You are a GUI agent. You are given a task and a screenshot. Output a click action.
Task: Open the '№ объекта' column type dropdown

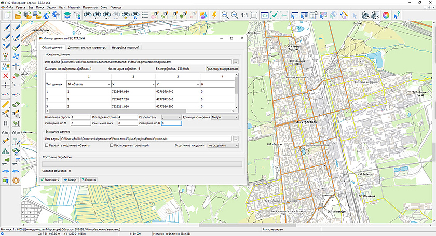click(x=88, y=84)
